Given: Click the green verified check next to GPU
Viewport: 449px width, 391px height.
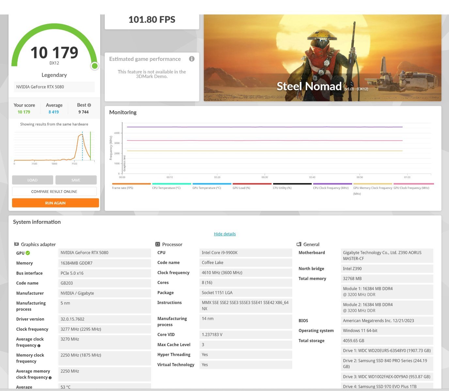Looking at the screenshot, I should tap(28, 253).
